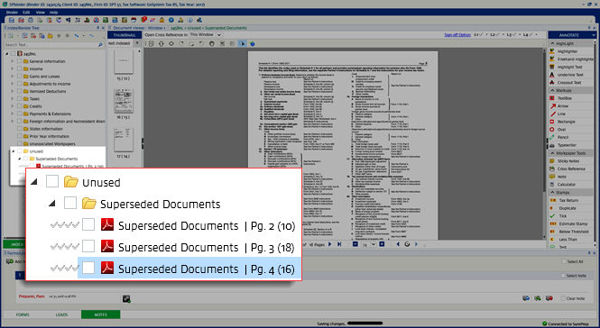Select the Oval markup tool

(x=571, y=130)
